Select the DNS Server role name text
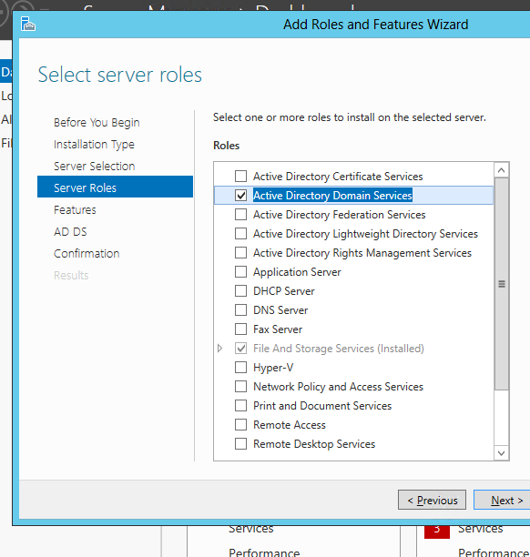Image resolution: width=530 pixels, height=557 pixels. 280,310
